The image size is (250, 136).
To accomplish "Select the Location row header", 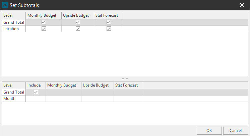I will pyautogui.click(x=14, y=29).
